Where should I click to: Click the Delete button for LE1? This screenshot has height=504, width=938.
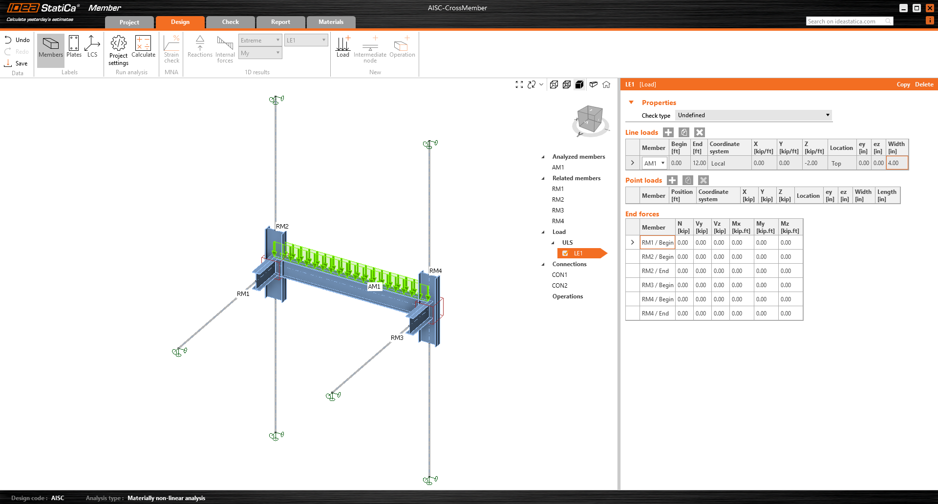(x=924, y=84)
